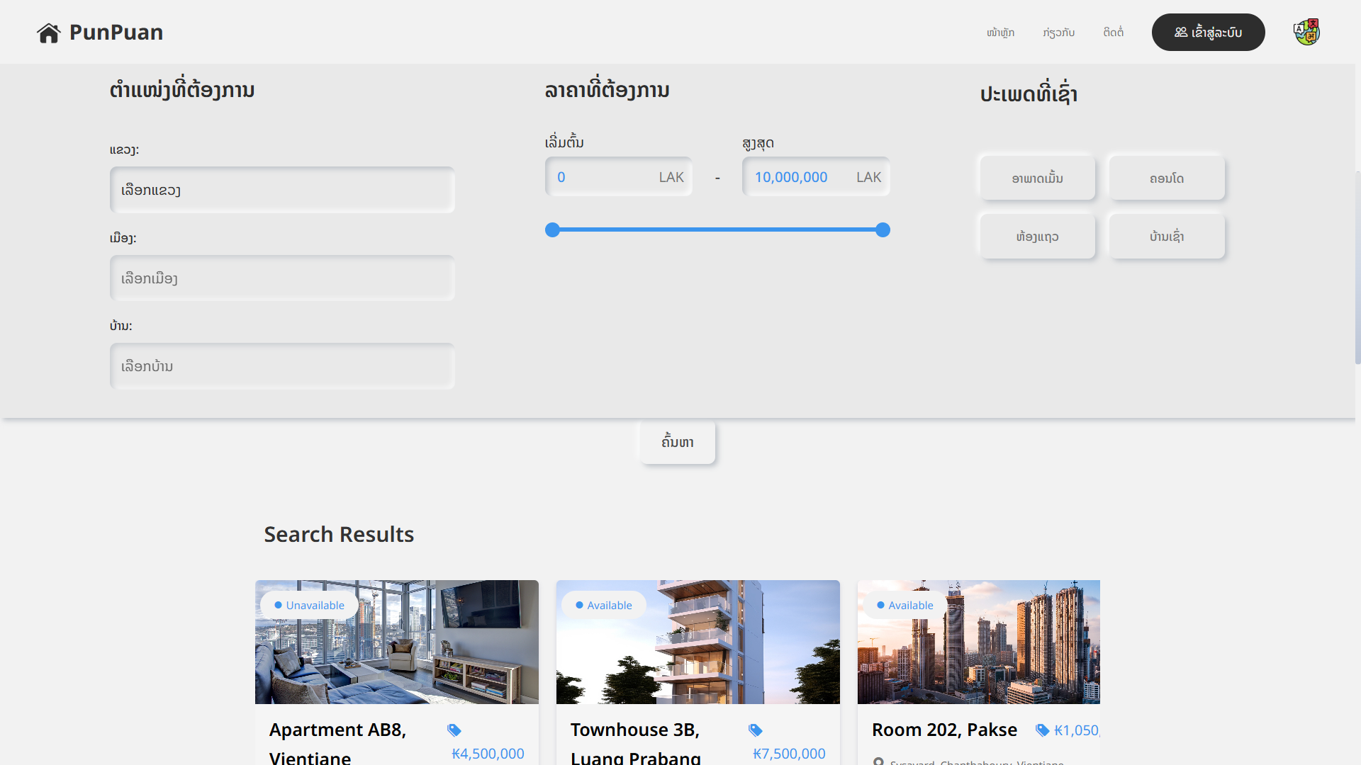The width and height of the screenshot is (1361, 765).
Task: Toggle the ຫ້ອງແຖວ rental type
Action: coord(1037,237)
